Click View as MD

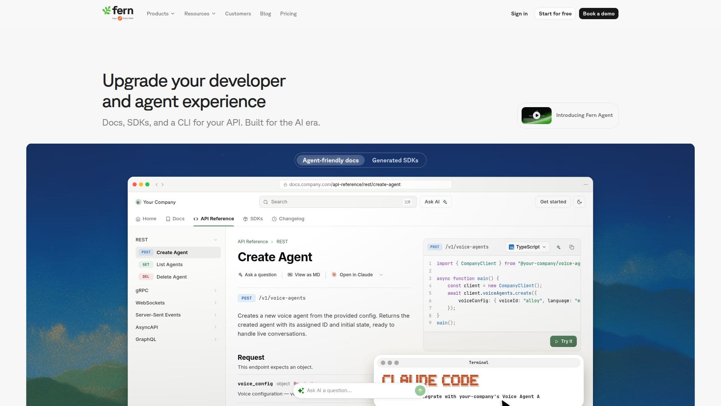click(304, 275)
